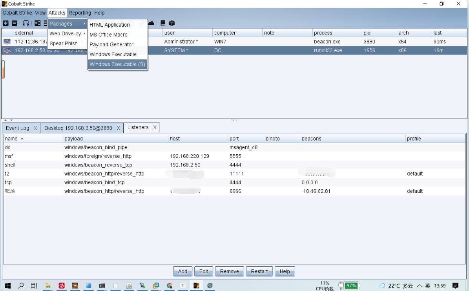
Task: Open the View menu
Action: coord(40,13)
